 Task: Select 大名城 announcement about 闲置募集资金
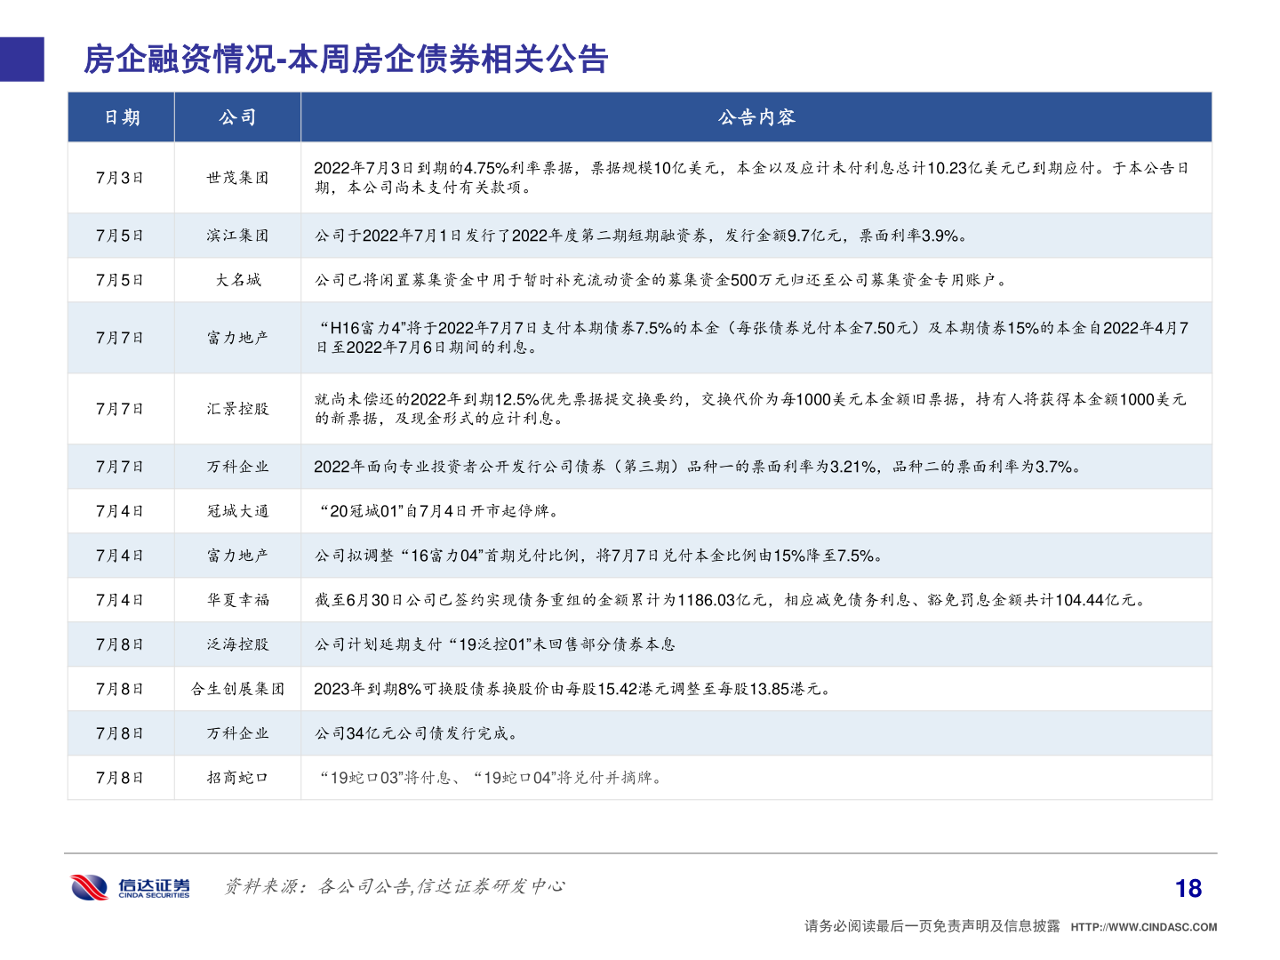[661, 280]
